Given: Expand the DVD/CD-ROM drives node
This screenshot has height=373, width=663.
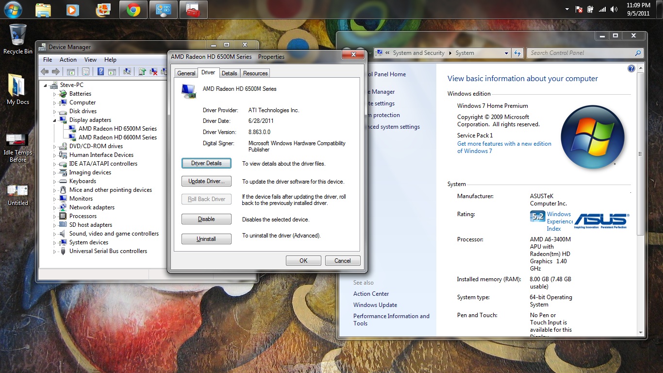Looking at the screenshot, I should coord(55,146).
